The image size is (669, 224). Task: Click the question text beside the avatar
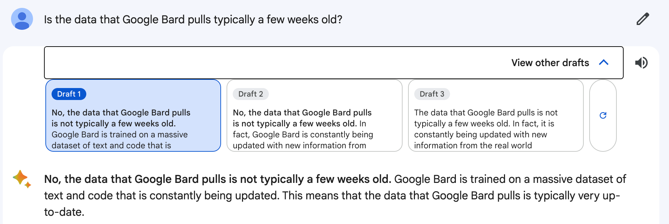pos(193,20)
